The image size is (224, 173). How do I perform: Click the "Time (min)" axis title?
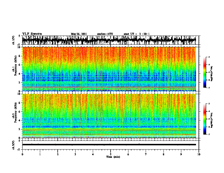(113, 157)
